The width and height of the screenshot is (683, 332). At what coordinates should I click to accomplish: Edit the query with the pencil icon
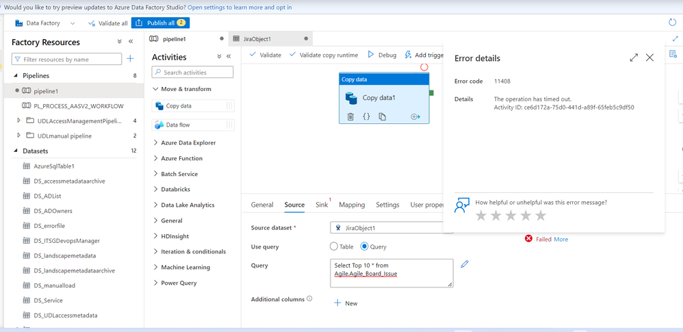[x=464, y=264]
